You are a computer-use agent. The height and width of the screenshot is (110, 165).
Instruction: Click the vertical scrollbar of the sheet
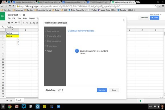[164, 34]
